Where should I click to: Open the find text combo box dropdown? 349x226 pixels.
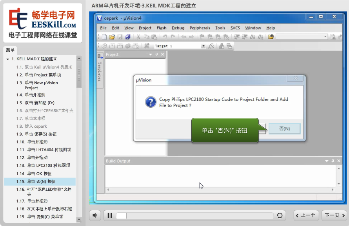pos(325,37)
